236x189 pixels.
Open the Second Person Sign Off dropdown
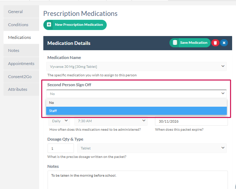pyautogui.click(x=136, y=94)
